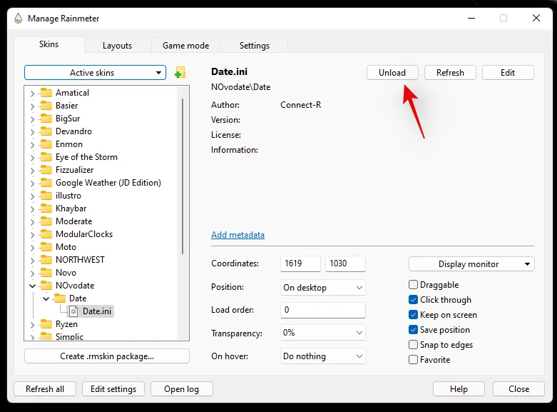The height and width of the screenshot is (412, 557).
Task: Open the Transparency dropdown
Action: pos(323,333)
